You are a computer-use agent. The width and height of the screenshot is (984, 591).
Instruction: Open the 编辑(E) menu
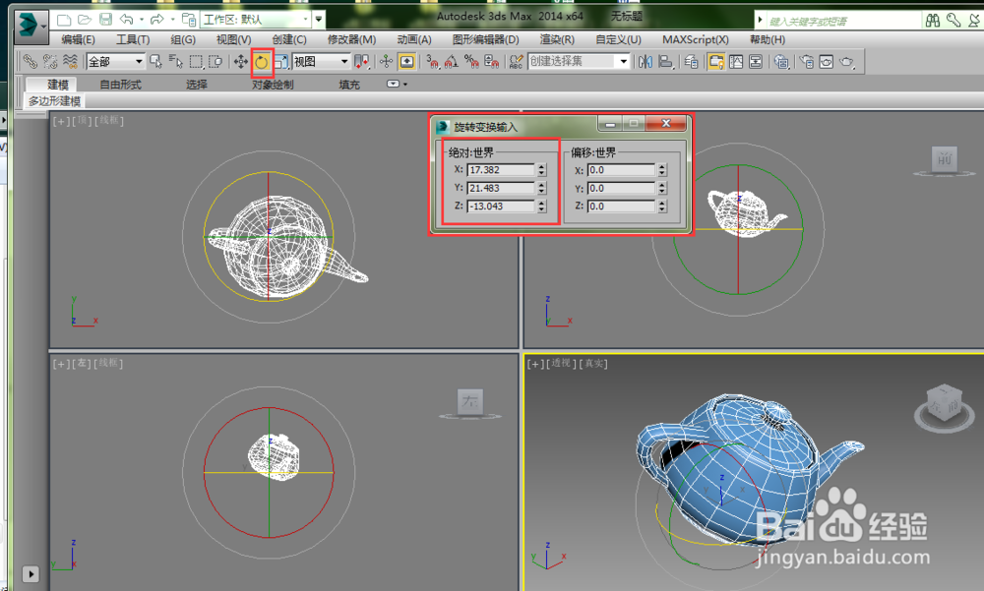(78, 39)
